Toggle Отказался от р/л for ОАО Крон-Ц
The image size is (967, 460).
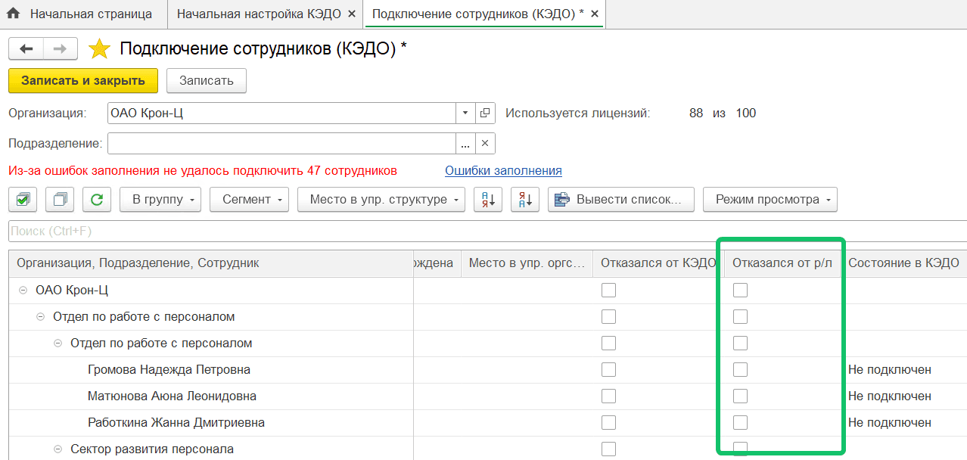pos(740,291)
